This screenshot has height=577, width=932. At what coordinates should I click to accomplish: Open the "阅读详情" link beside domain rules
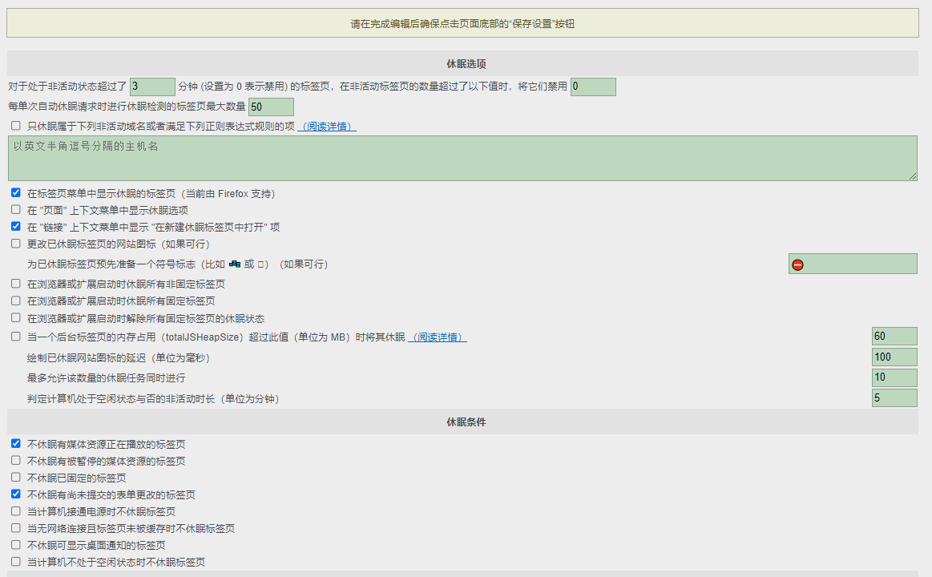327,127
